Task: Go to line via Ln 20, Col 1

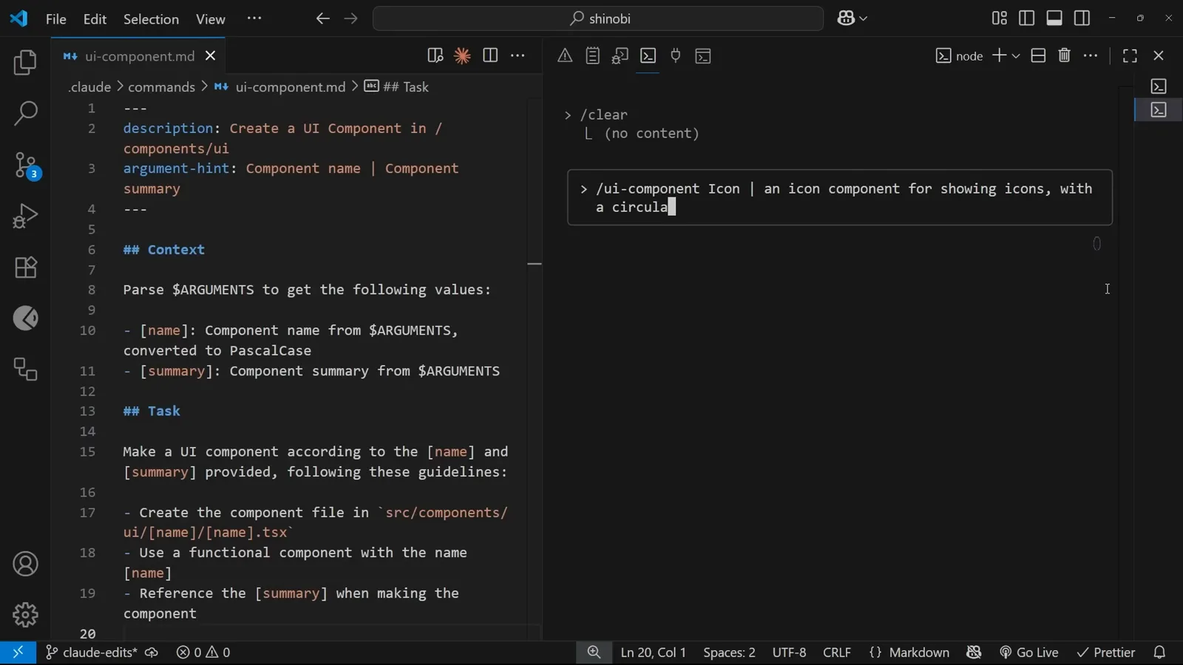Action: pos(654,652)
